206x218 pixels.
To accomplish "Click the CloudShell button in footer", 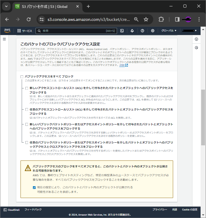I will click(11, 210).
